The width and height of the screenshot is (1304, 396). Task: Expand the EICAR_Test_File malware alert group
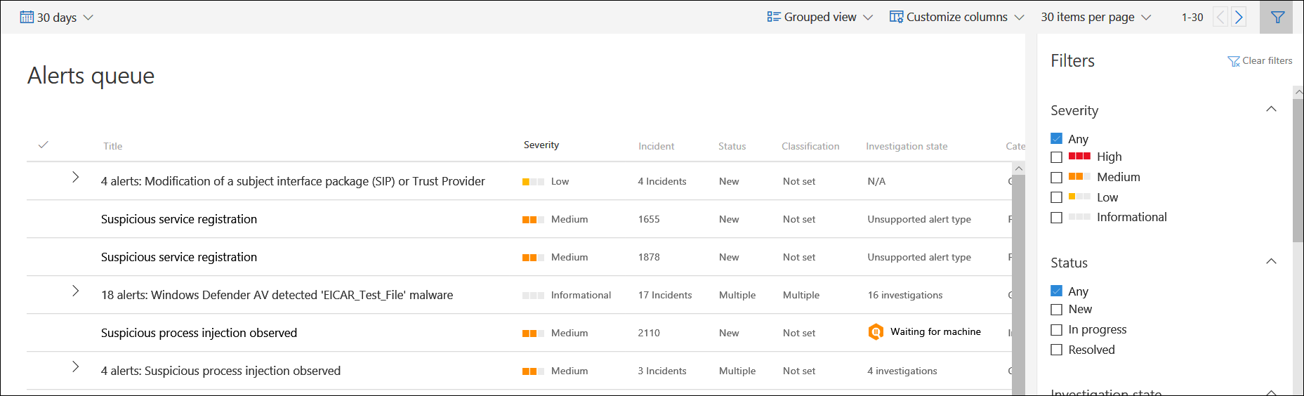pos(76,291)
